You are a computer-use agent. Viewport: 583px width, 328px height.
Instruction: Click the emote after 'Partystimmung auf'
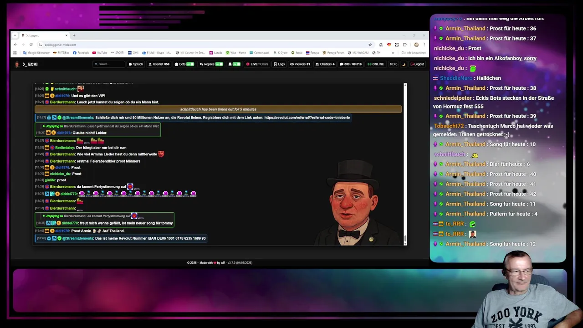coord(130,186)
